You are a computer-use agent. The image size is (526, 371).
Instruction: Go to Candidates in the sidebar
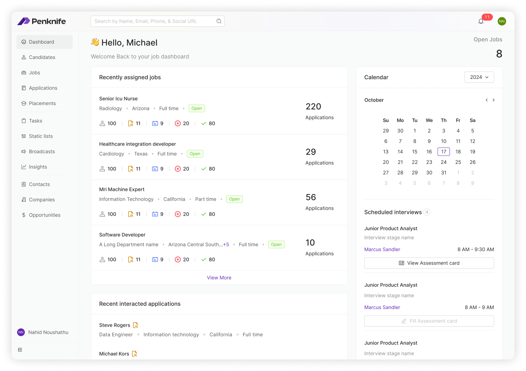[x=44, y=57]
